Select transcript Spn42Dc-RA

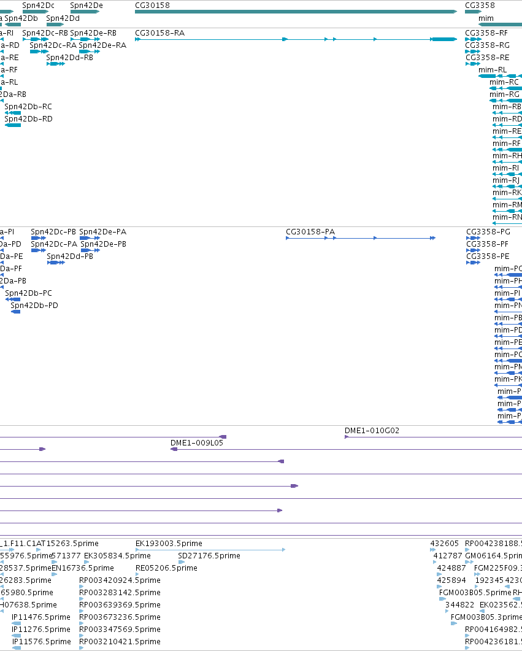coord(53,45)
